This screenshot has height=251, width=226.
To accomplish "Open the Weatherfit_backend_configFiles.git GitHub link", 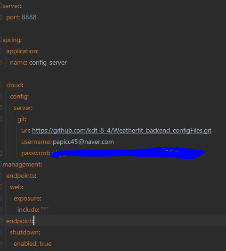I will pos(121,131).
